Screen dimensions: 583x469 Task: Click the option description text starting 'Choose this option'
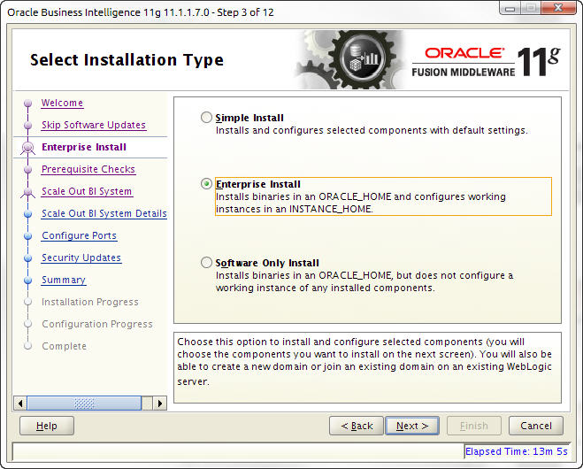364,362
